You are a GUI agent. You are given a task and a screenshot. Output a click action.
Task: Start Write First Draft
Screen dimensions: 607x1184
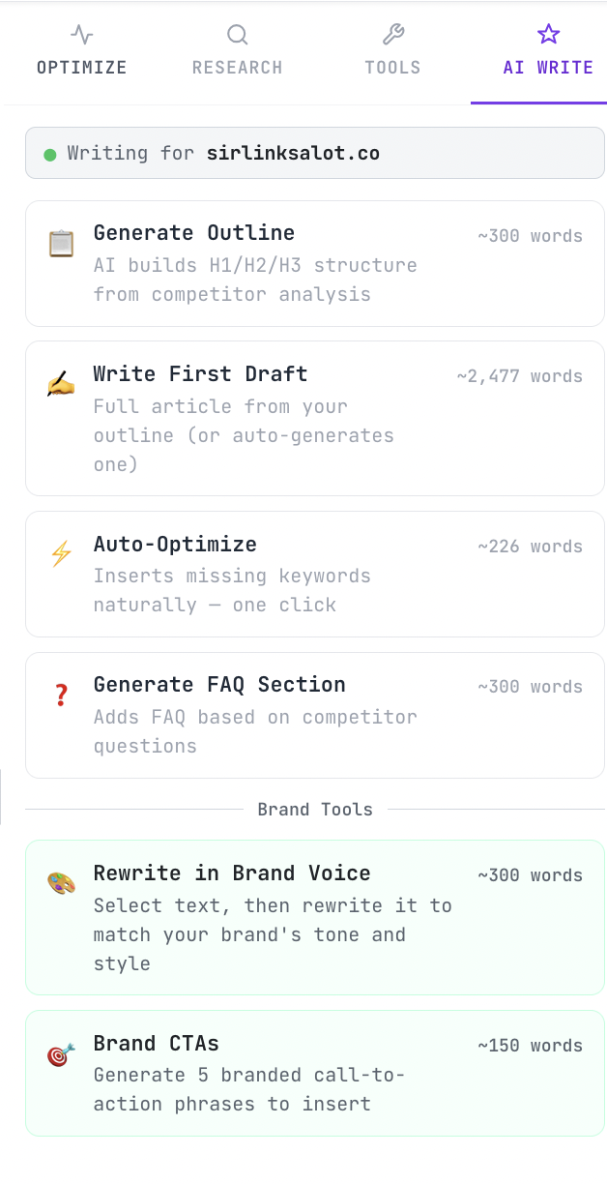pyautogui.click(x=315, y=418)
